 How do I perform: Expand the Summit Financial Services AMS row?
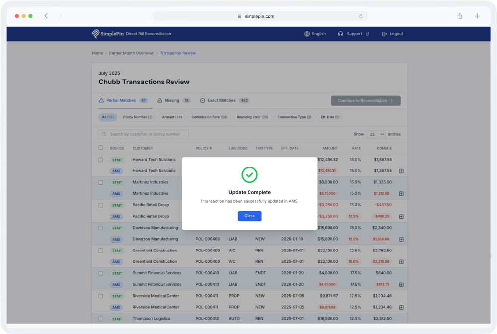[x=401, y=285]
